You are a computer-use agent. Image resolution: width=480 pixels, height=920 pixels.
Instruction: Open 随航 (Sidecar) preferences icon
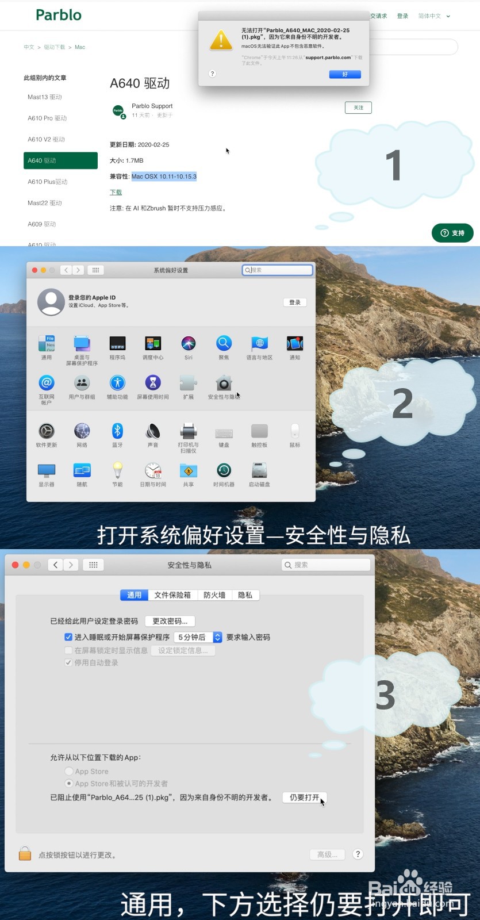82,471
